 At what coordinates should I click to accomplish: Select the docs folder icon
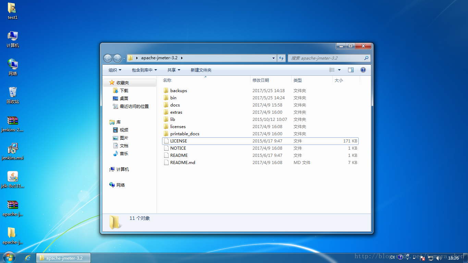pos(166,105)
